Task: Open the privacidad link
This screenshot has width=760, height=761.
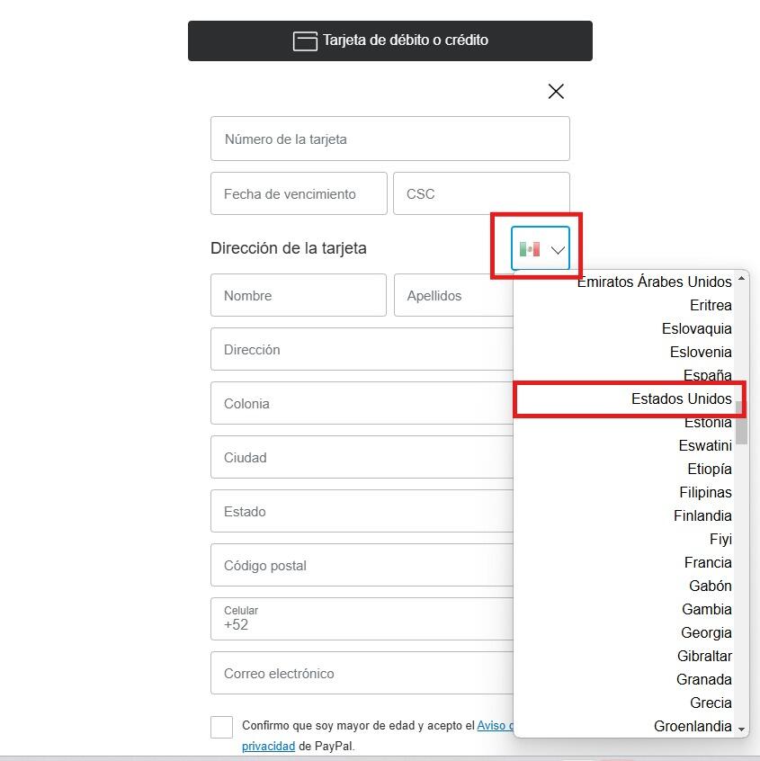Action: pos(267,746)
